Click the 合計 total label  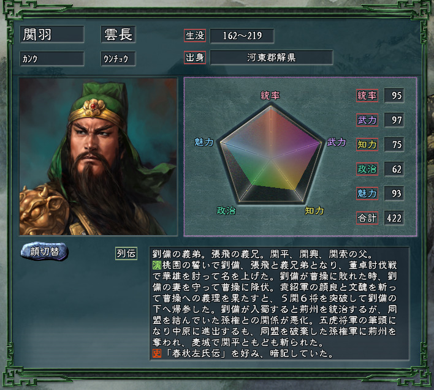[367, 218]
